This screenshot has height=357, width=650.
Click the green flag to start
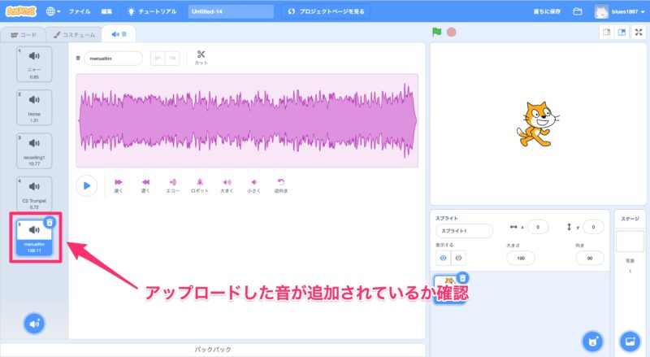point(437,32)
